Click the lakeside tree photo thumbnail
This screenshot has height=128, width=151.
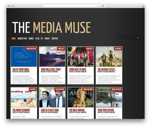point(109,97)
